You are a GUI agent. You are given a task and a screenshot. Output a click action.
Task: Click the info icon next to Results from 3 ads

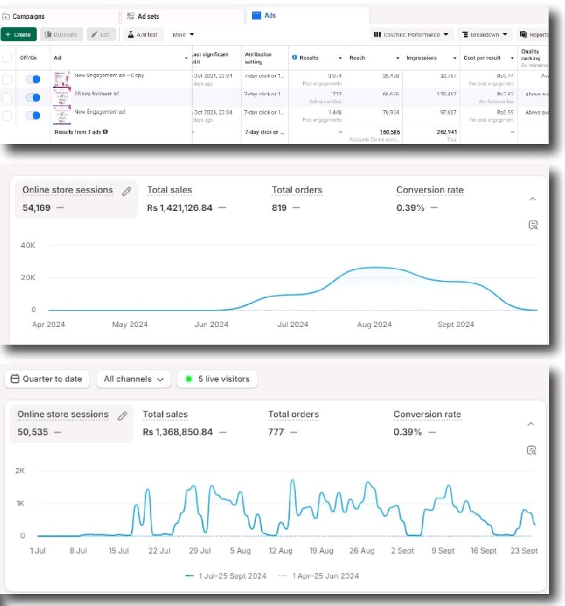105,132
